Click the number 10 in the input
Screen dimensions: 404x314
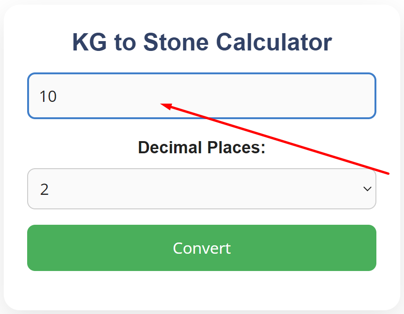click(x=49, y=96)
